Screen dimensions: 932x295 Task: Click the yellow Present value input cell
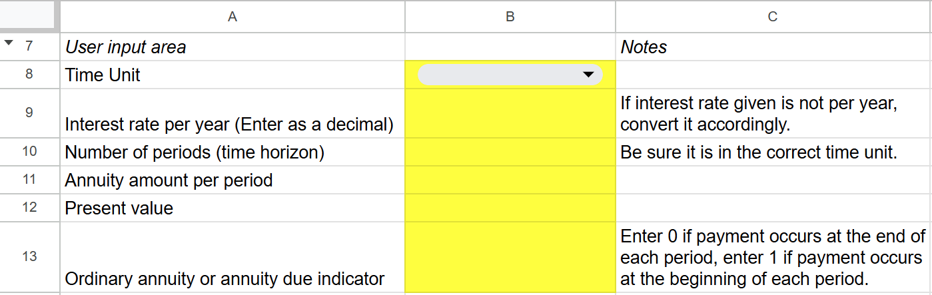point(510,208)
